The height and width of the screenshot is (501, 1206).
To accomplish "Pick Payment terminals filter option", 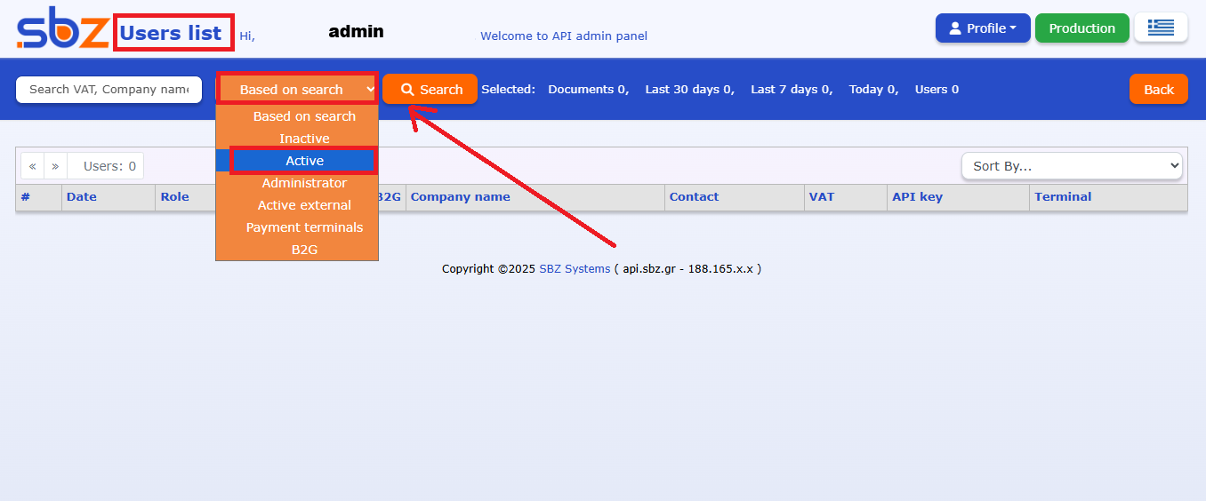I will [304, 227].
